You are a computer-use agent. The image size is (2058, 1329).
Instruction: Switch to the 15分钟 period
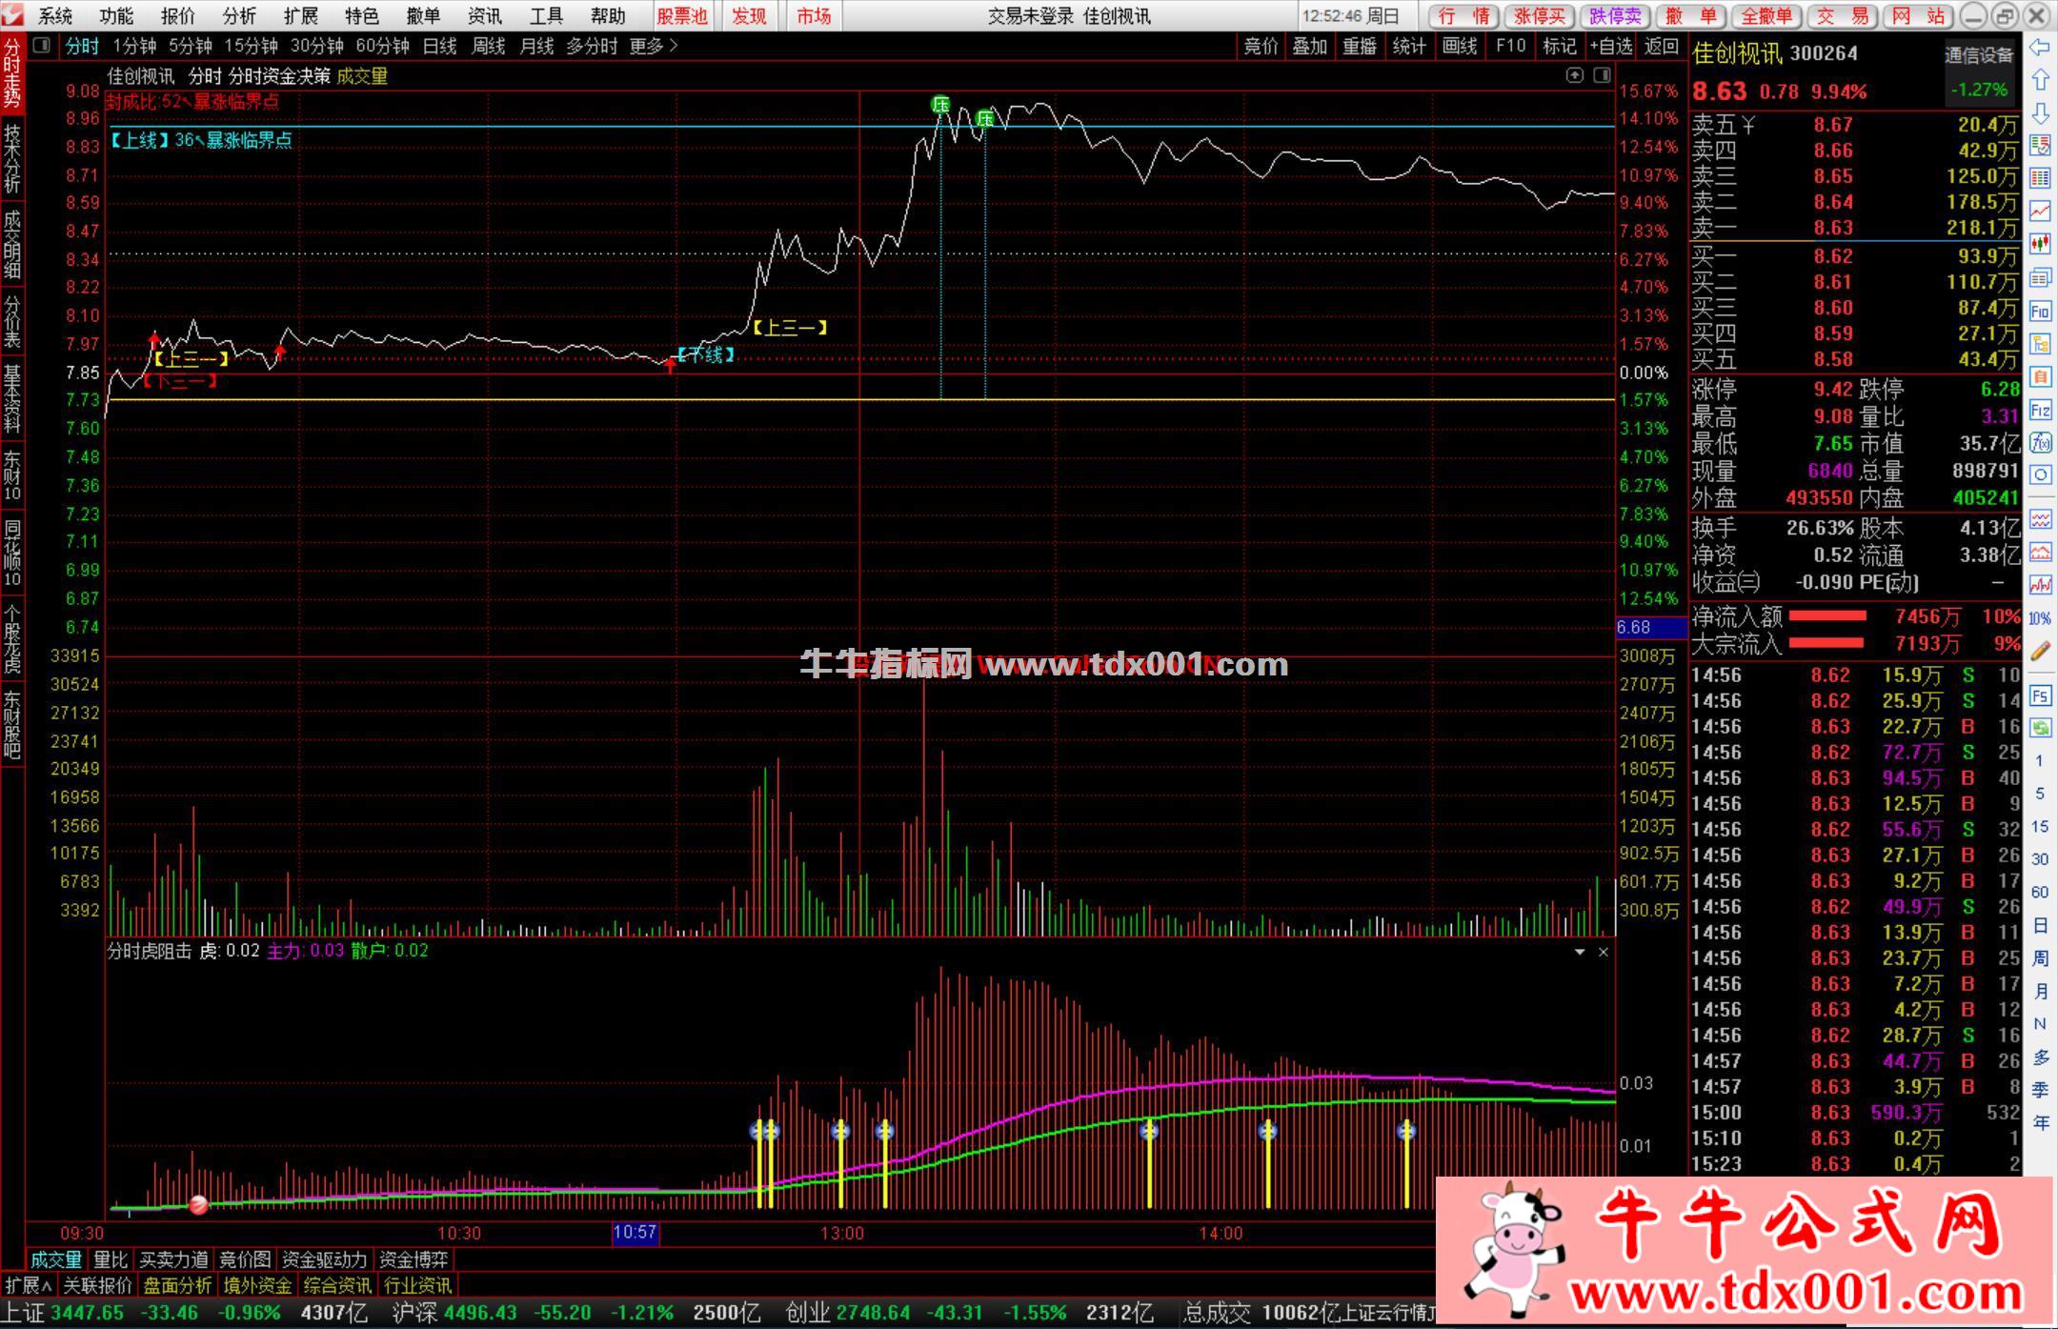point(251,46)
